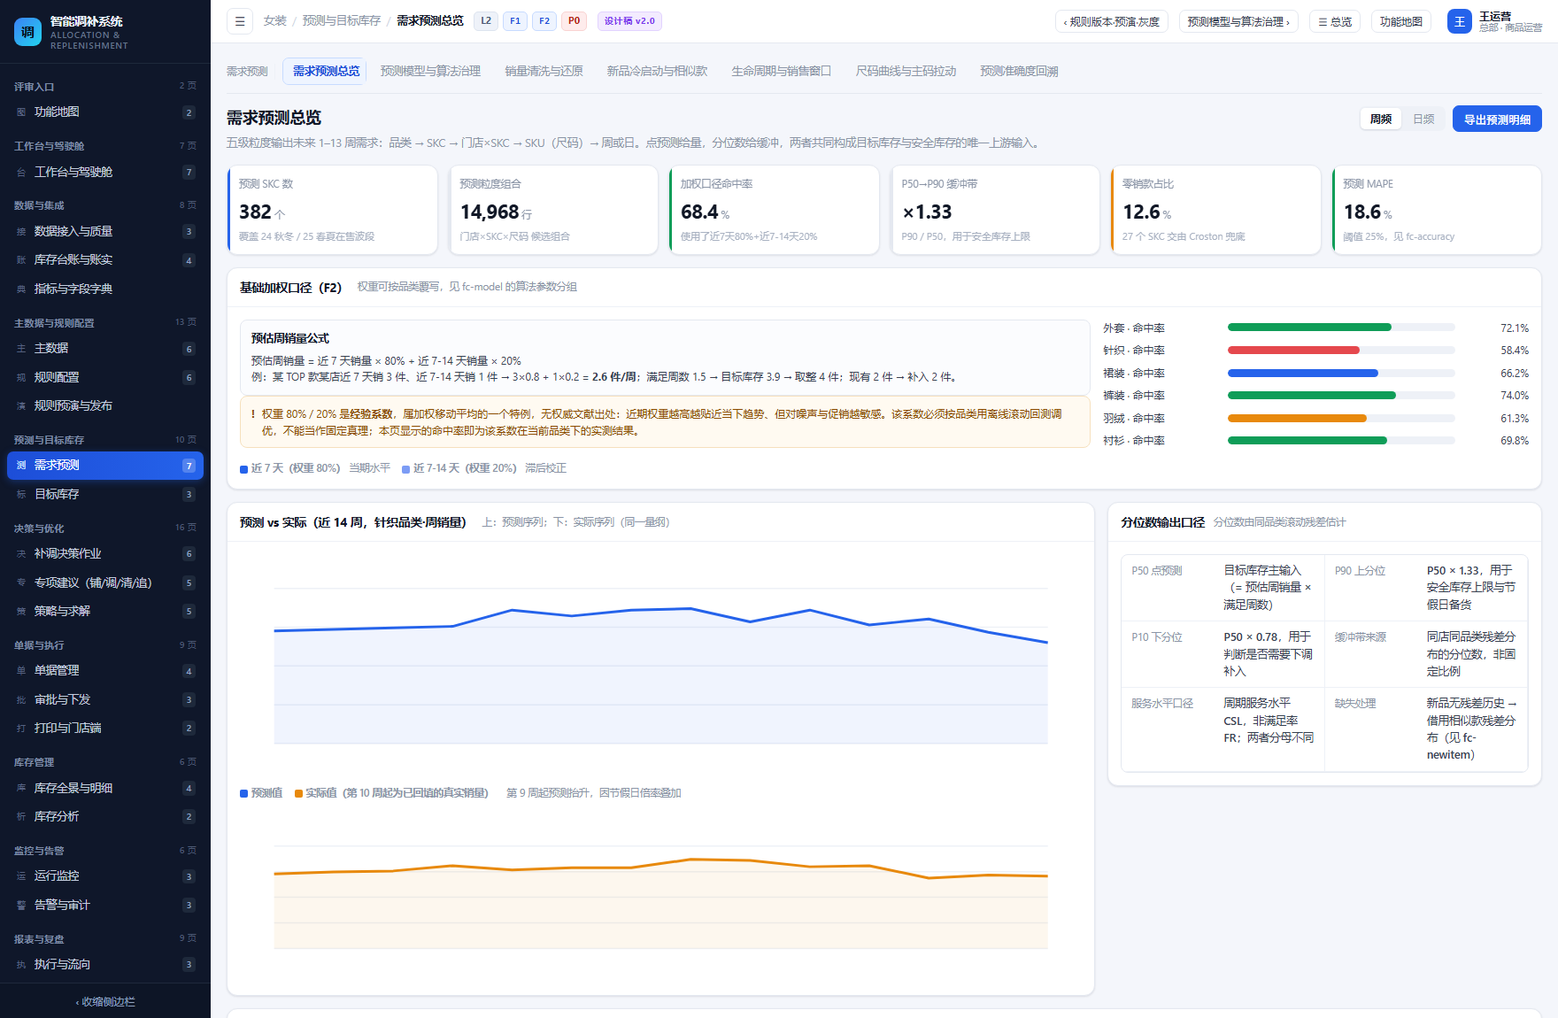Image resolution: width=1558 pixels, height=1018 pixels.
Task: Open the 需求预测总览 tab
Action: 327,71
